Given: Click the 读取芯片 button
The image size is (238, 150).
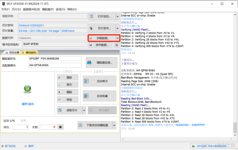Looking at the screenshot, I should 70,110.
